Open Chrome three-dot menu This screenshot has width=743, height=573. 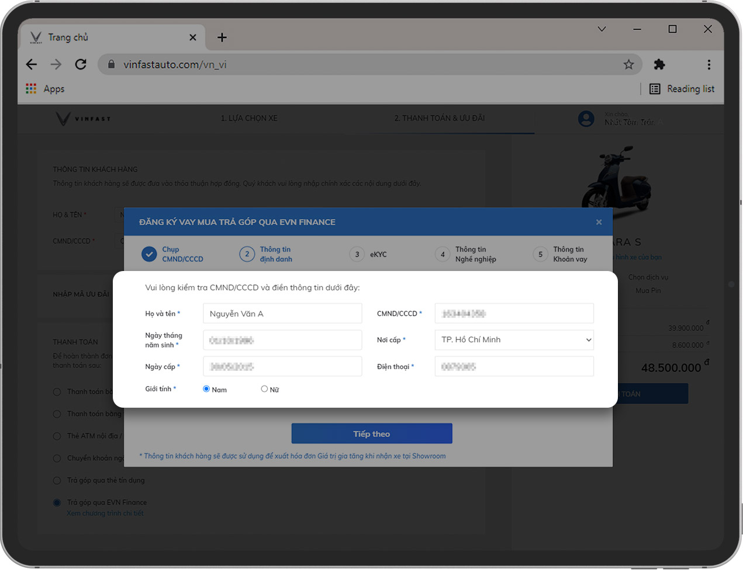709,64
